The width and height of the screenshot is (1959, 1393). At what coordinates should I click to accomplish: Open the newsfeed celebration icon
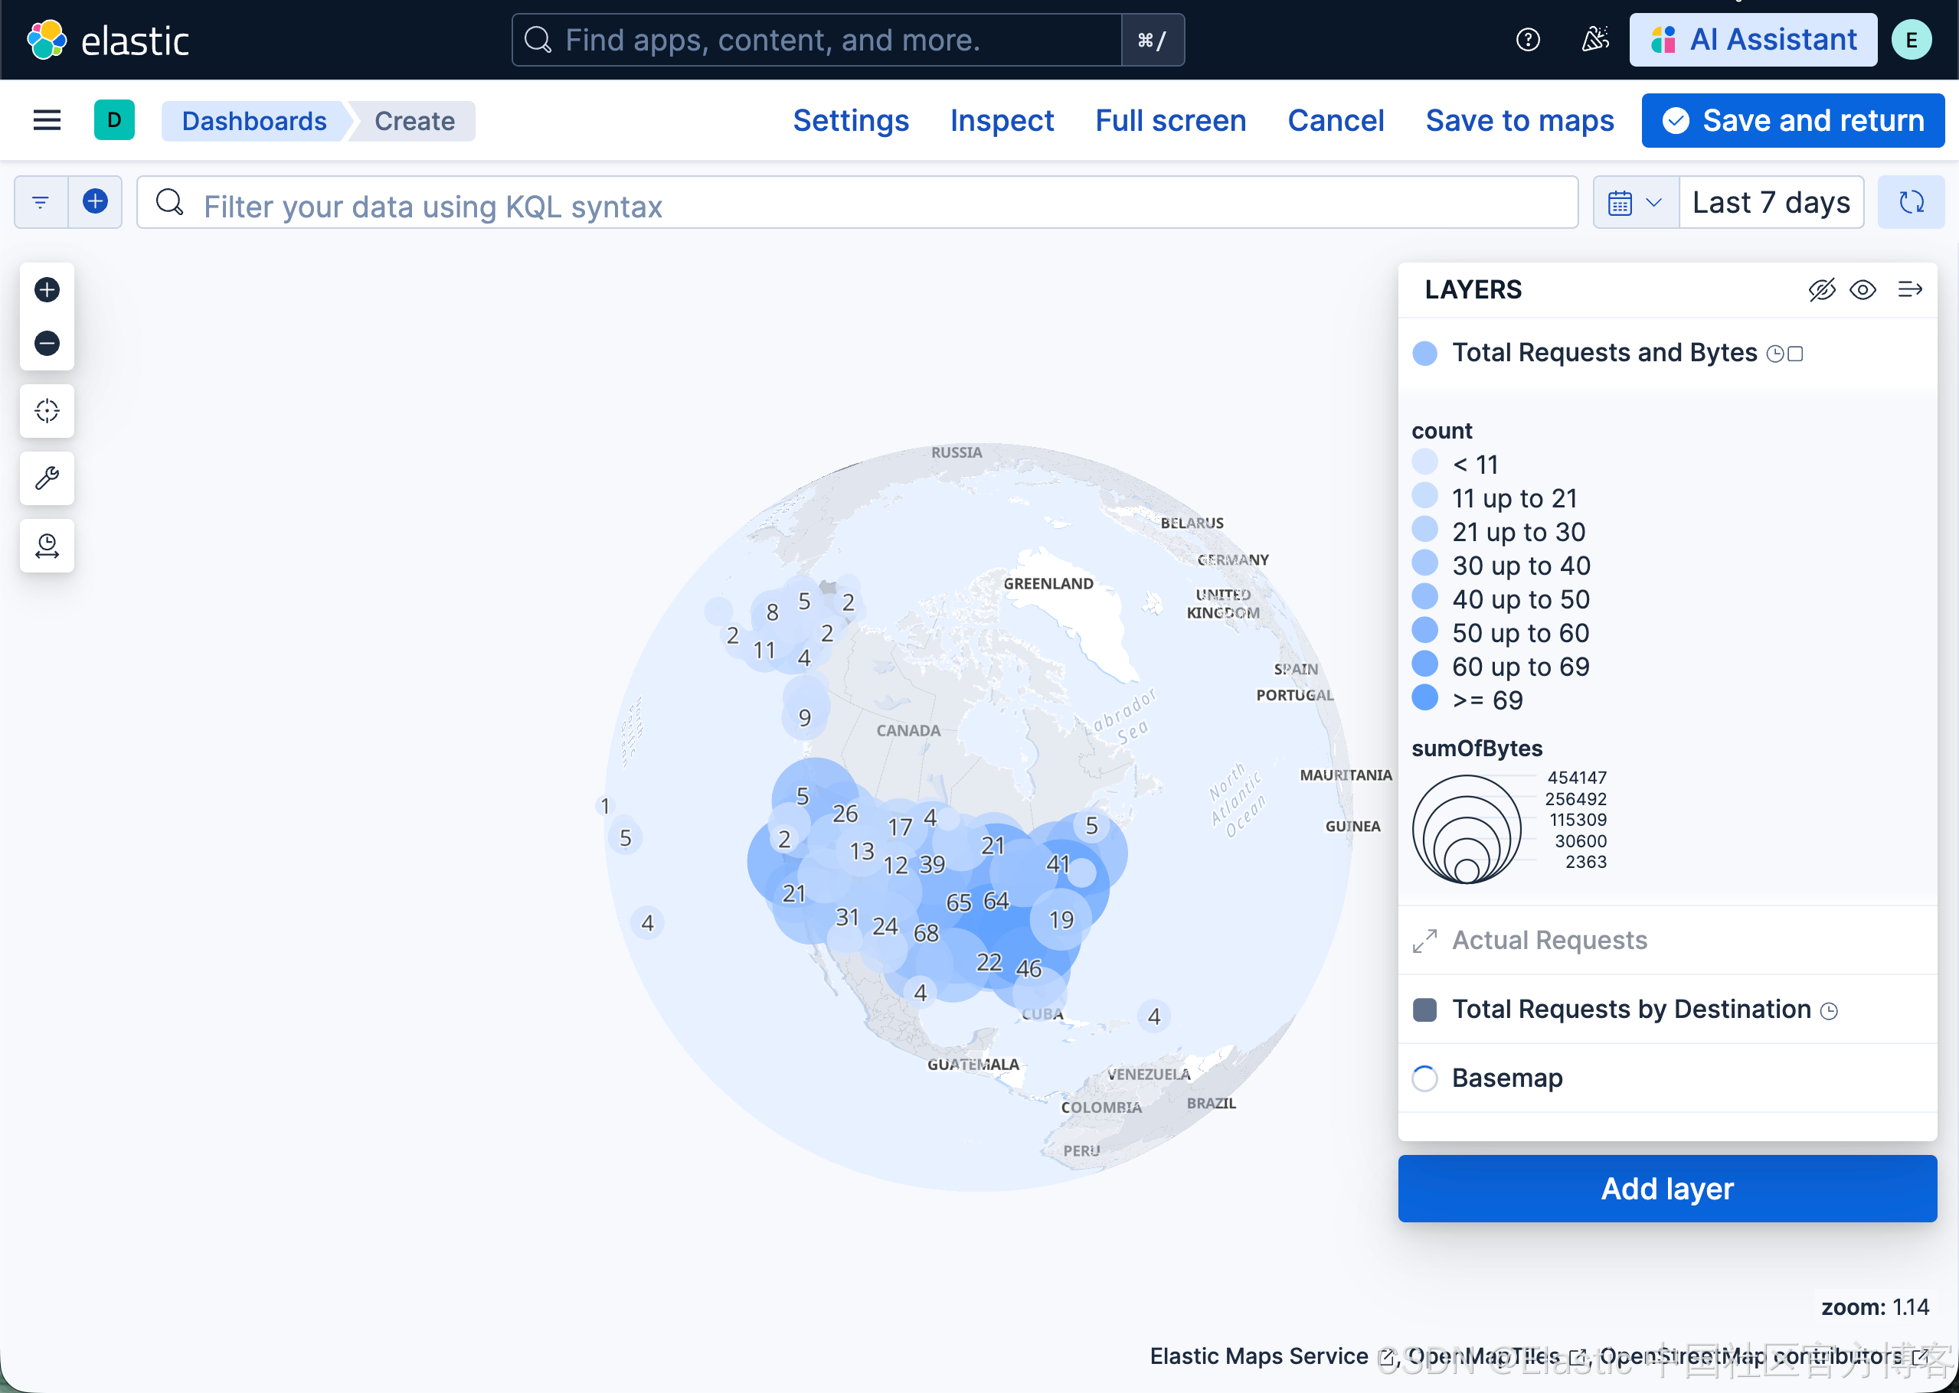click(1594, 40)
